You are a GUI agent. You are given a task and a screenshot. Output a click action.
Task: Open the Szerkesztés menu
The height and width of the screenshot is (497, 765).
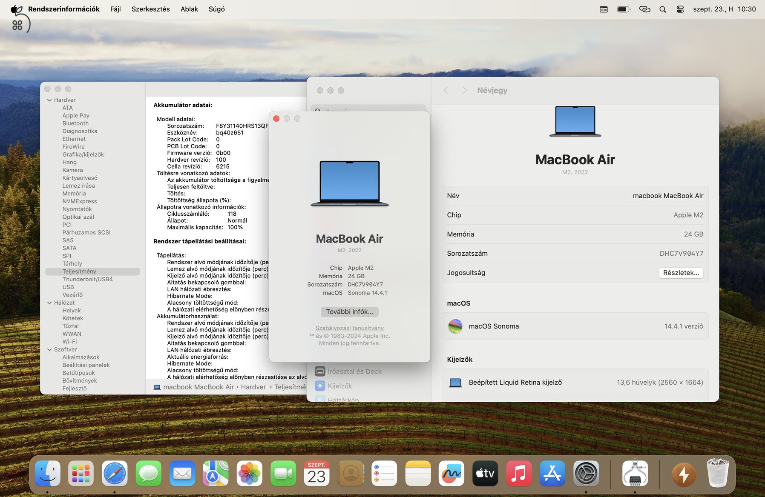coord(150,9)
